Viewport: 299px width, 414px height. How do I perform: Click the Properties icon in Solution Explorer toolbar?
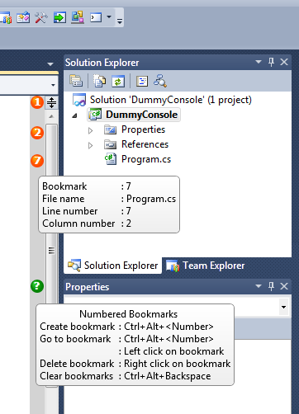pyautogui.click(x=76, y=81)
